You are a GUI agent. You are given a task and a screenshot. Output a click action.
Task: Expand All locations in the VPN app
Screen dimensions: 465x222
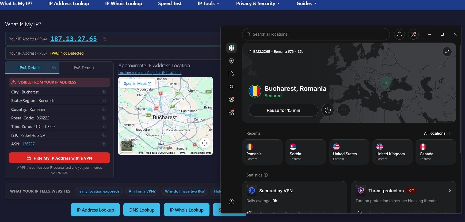[437, 133]
